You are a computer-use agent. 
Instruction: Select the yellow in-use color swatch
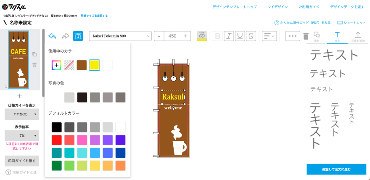tap(94, 65)
